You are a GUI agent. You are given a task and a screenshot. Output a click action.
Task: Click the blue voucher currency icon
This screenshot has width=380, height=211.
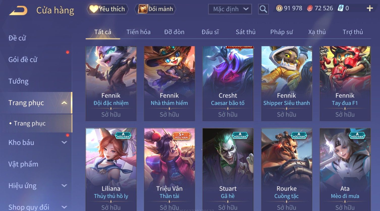click(x=341, y=8)
